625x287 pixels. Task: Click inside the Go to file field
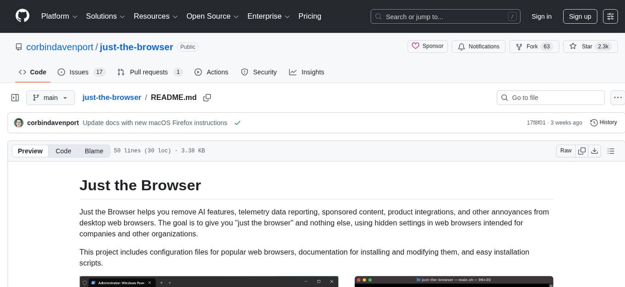click(550, 97)
